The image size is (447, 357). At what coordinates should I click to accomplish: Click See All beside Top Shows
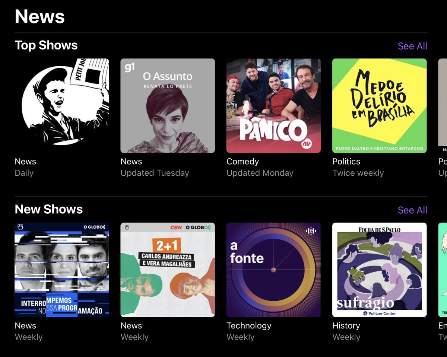pyautogui.click(x=412, y=46)
